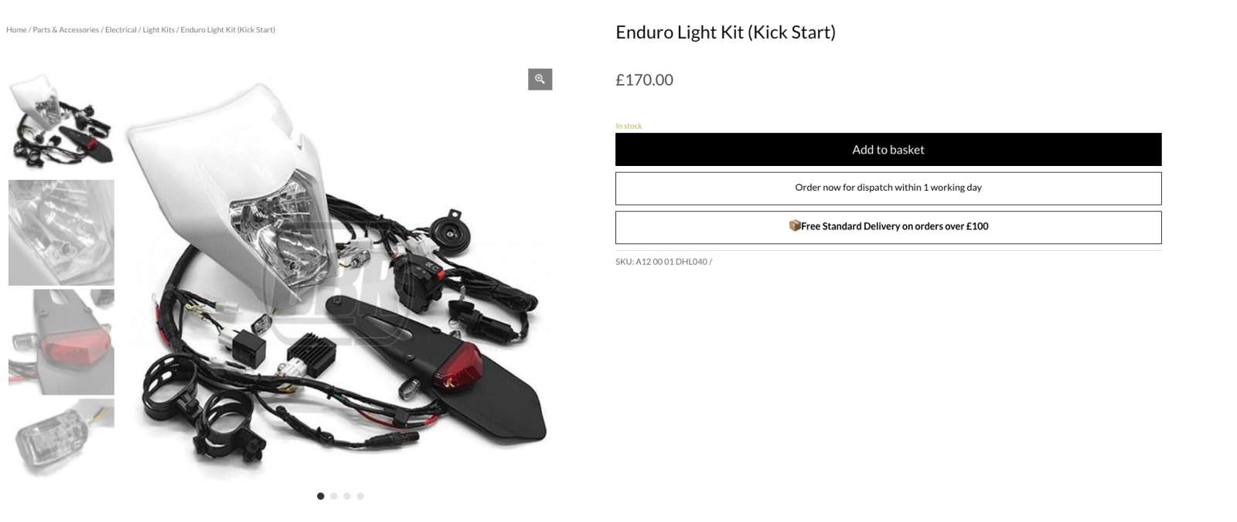
Task: Go to Parts & Accessories breadcrumb
Action: [x=66, y=30]
